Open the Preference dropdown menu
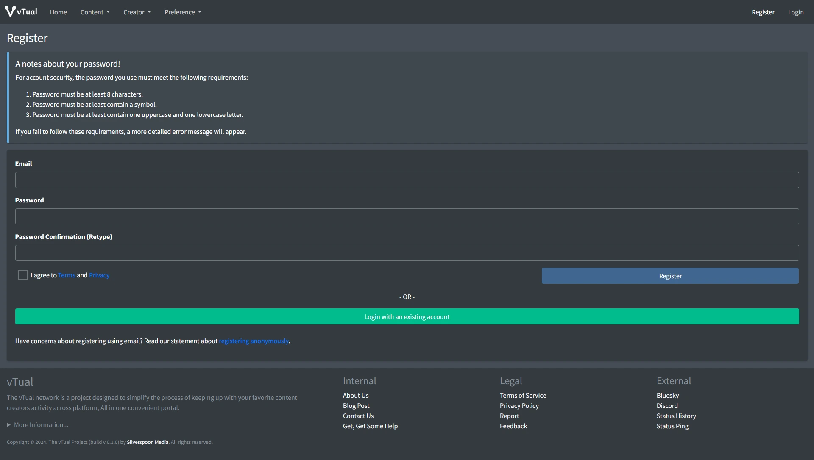814x460 pixels. [183, 12]
